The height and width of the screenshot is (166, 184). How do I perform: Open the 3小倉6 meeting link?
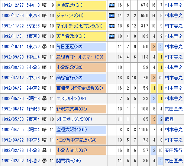(33, 67)
